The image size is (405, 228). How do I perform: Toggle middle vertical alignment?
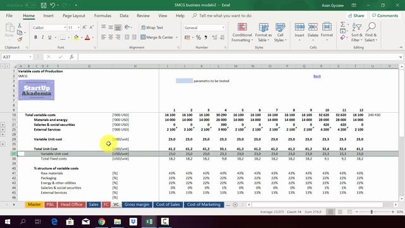pos(111,27)
